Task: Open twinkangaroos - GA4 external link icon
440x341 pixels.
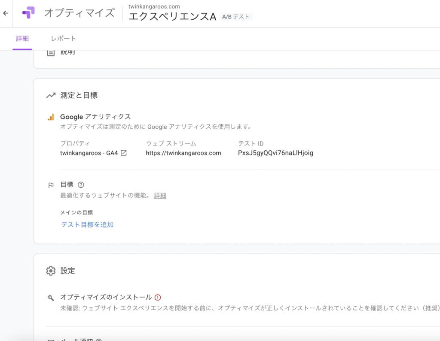Action: (123, 153)
